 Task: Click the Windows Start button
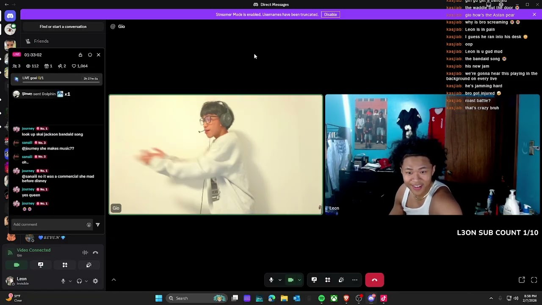click(159, 298)
